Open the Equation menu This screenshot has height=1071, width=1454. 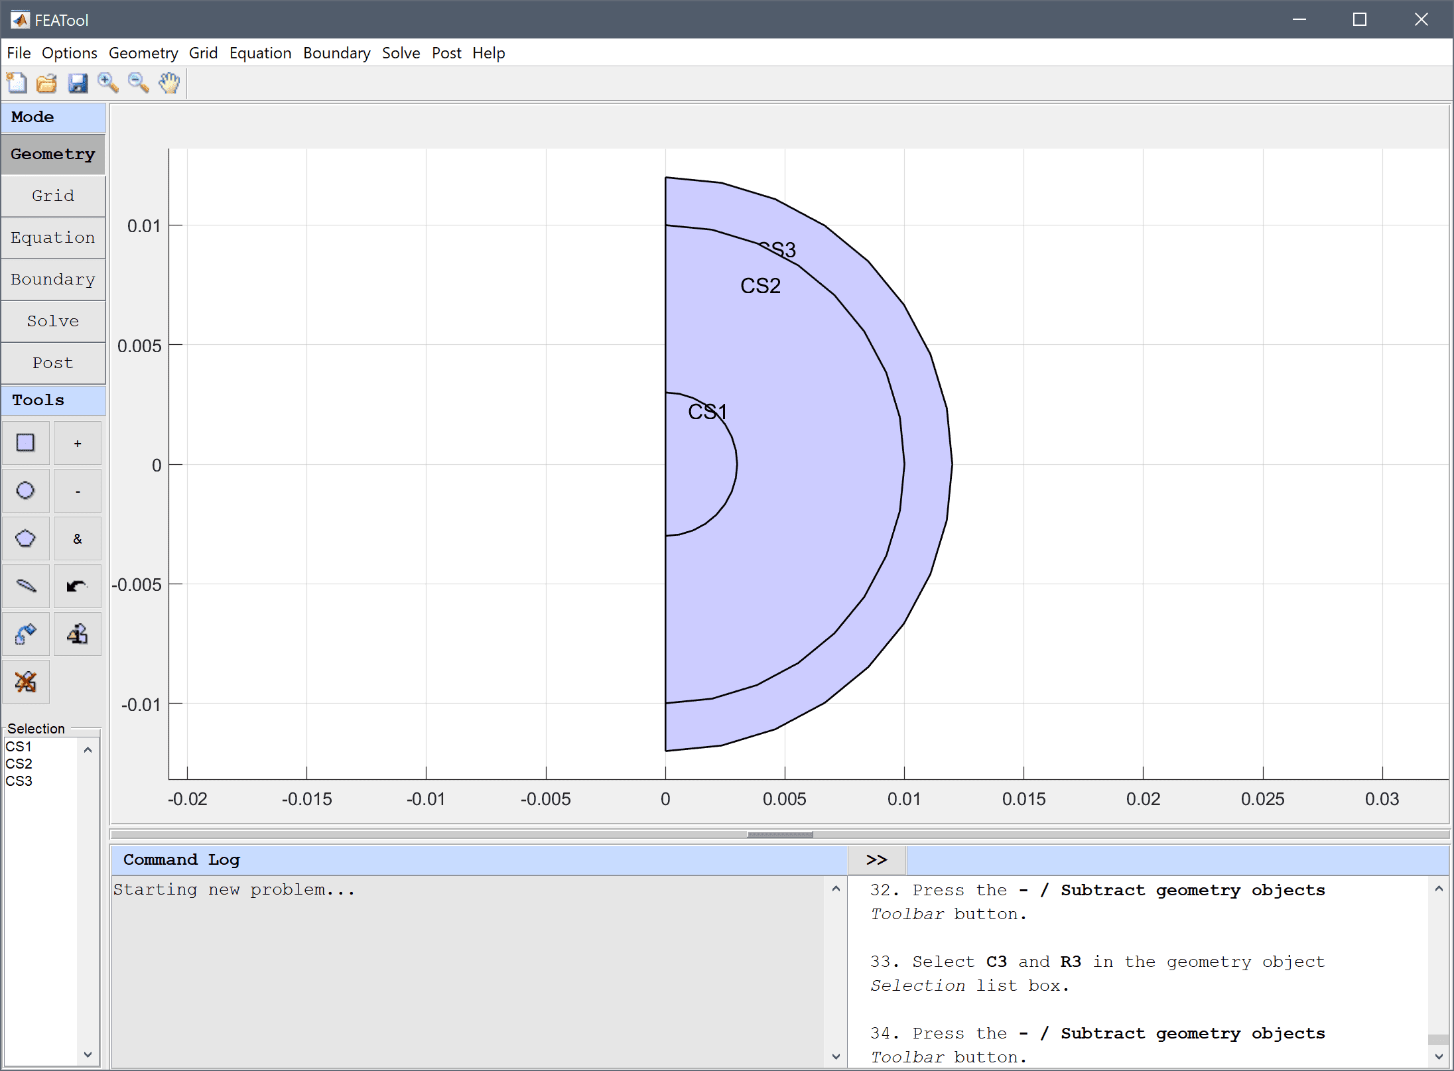(261, 53)
